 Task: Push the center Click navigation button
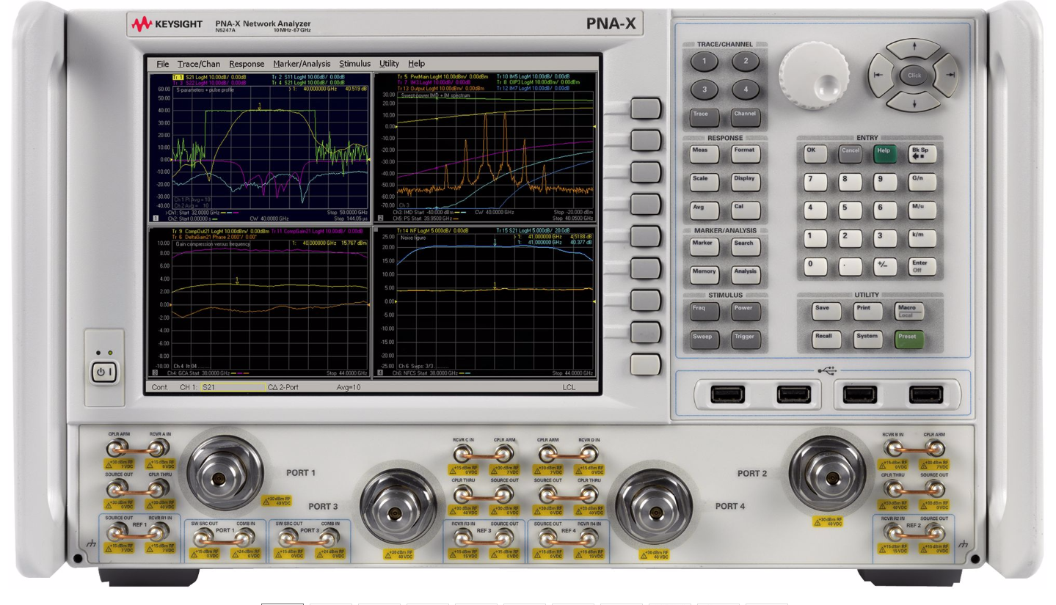click(x=914, y=75)
